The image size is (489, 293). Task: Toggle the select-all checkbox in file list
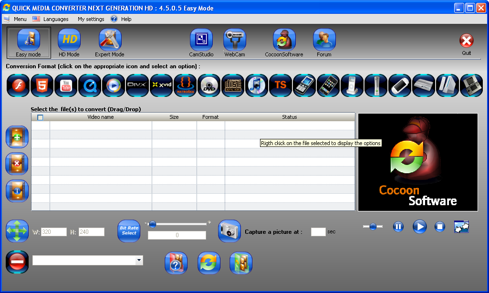coord(40,117)
